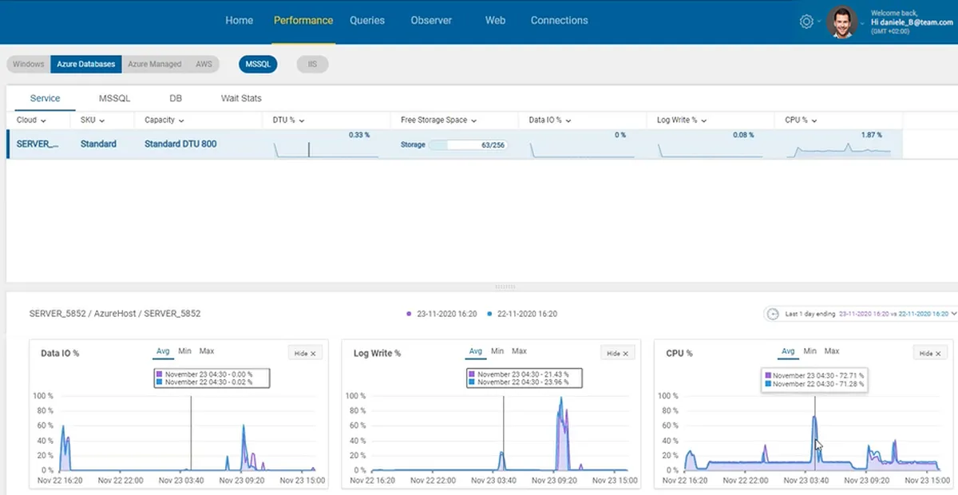Click the Standard SKU cell
The image size is (958, 495).
point(98,145)
